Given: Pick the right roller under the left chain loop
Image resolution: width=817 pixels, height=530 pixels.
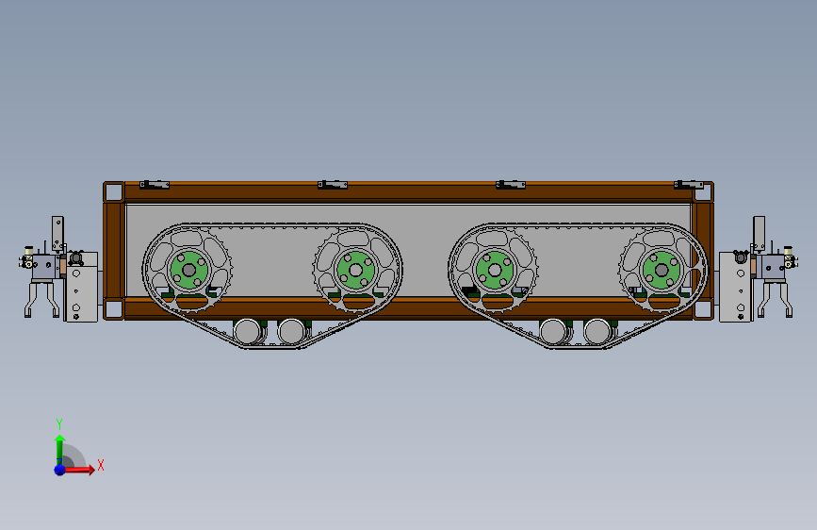Looking at the screenshot, I should click(291, 331).
